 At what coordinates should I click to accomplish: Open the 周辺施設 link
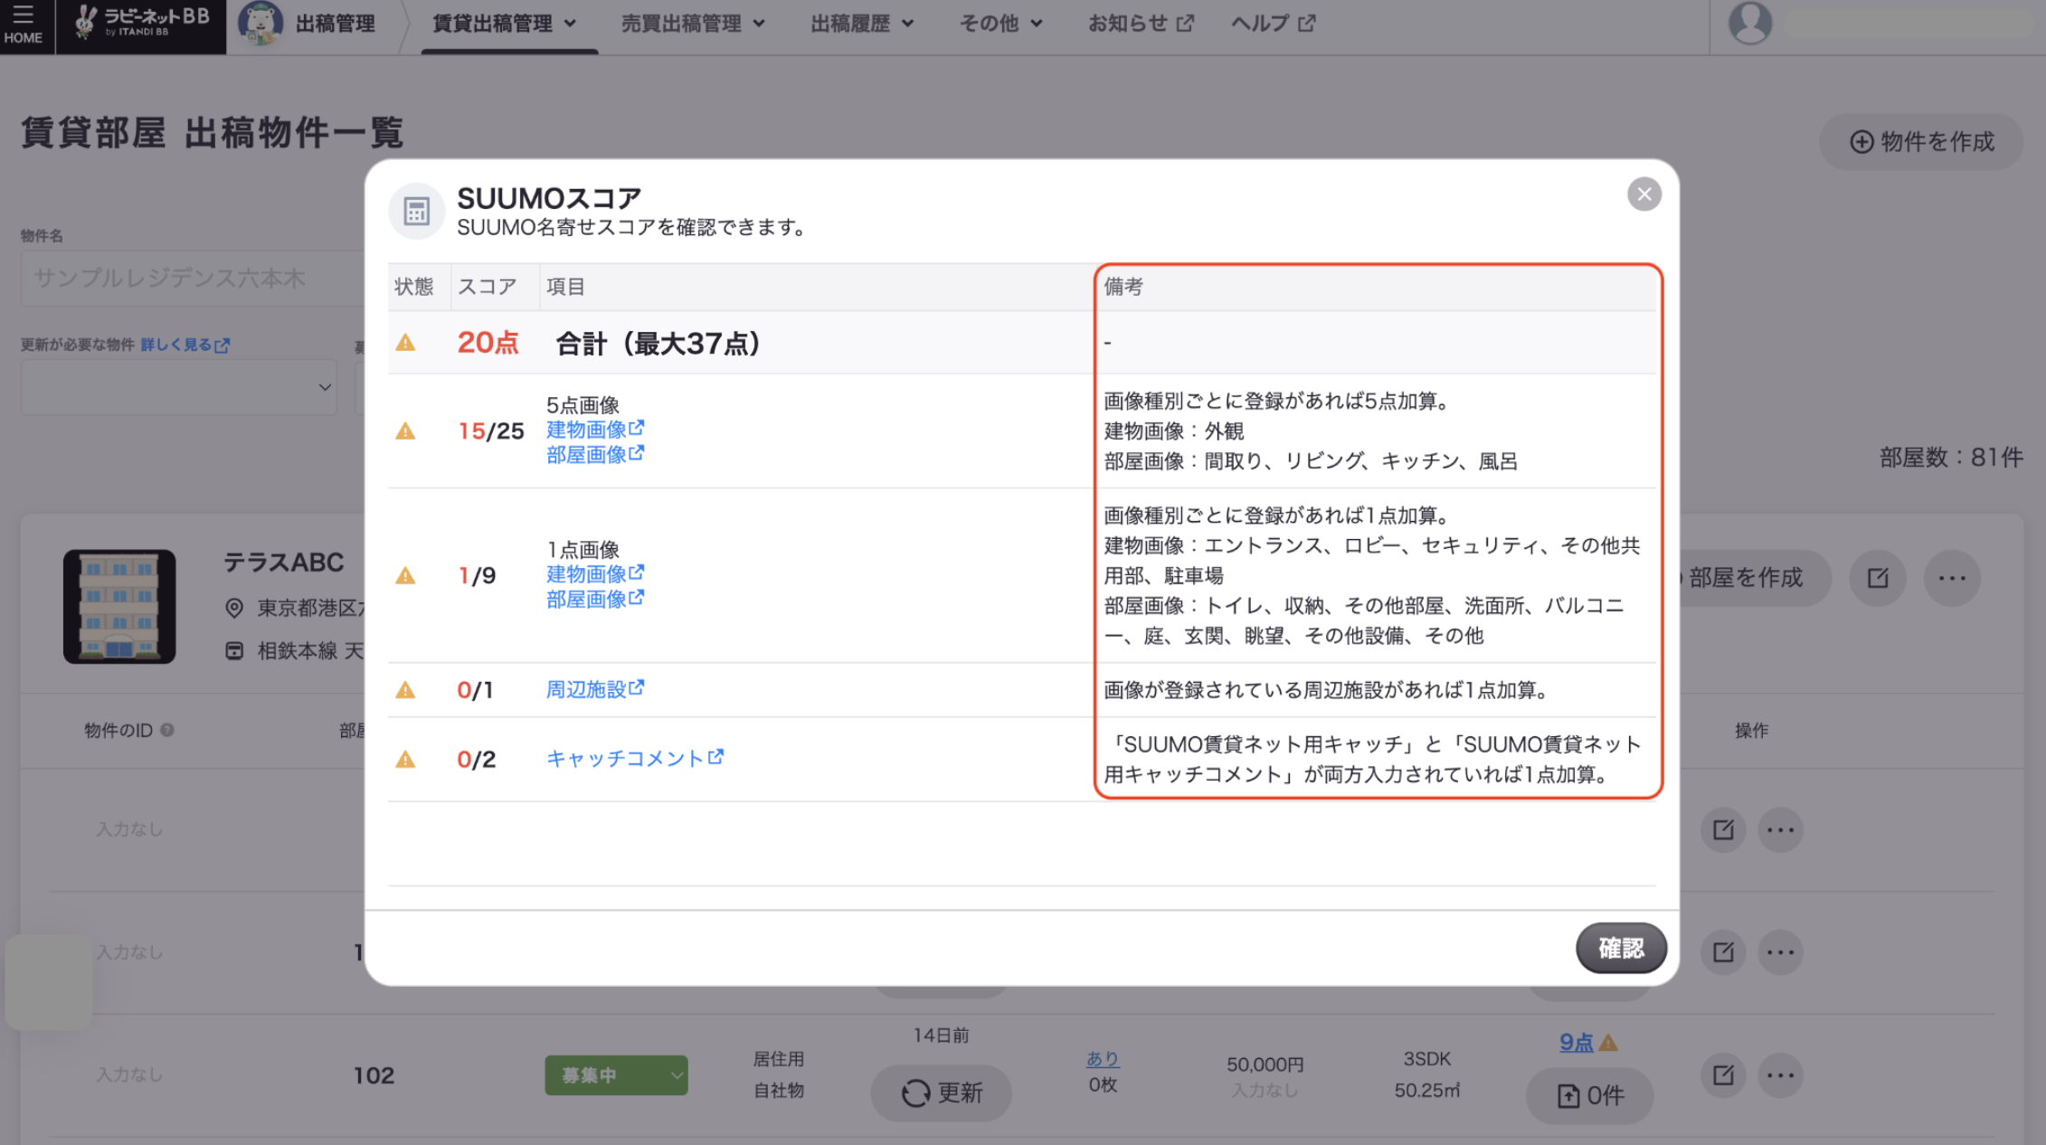pos(595,689)
